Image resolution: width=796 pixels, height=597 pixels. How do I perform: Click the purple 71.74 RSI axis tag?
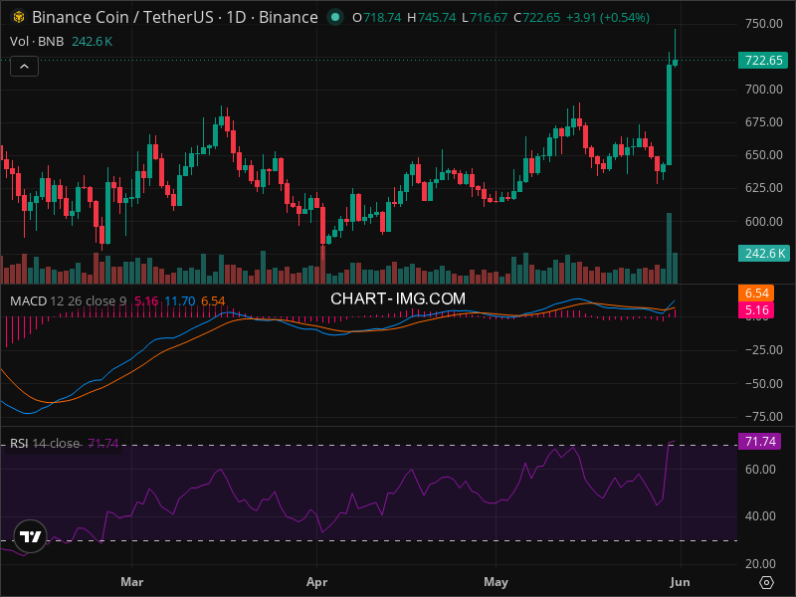point(759,441)
